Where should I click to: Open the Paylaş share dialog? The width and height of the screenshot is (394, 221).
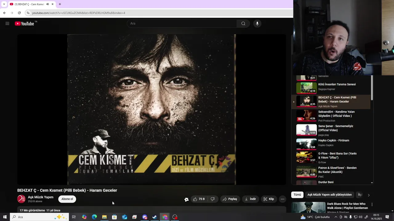point(230,199)
